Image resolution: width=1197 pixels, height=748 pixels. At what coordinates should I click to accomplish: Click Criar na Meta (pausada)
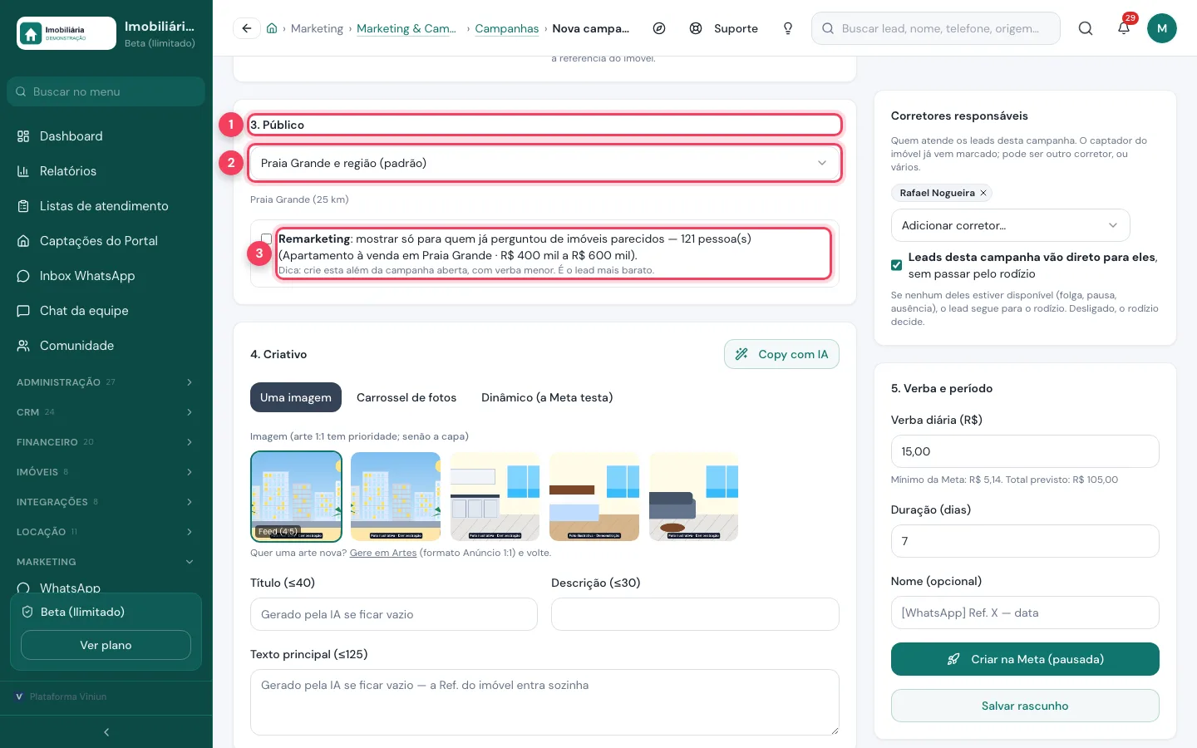pyautogui.click(x=1025, y=659)
